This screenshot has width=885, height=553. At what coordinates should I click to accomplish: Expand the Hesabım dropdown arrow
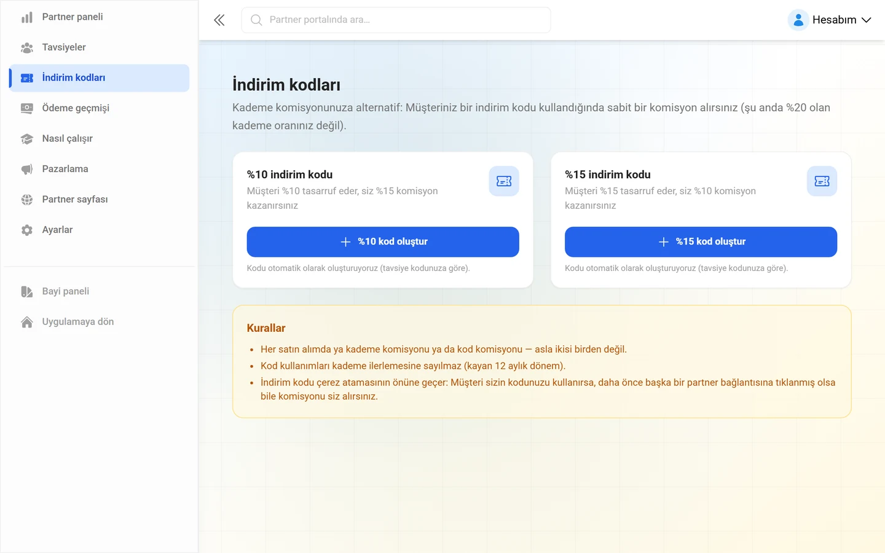[x=867, y=20]
